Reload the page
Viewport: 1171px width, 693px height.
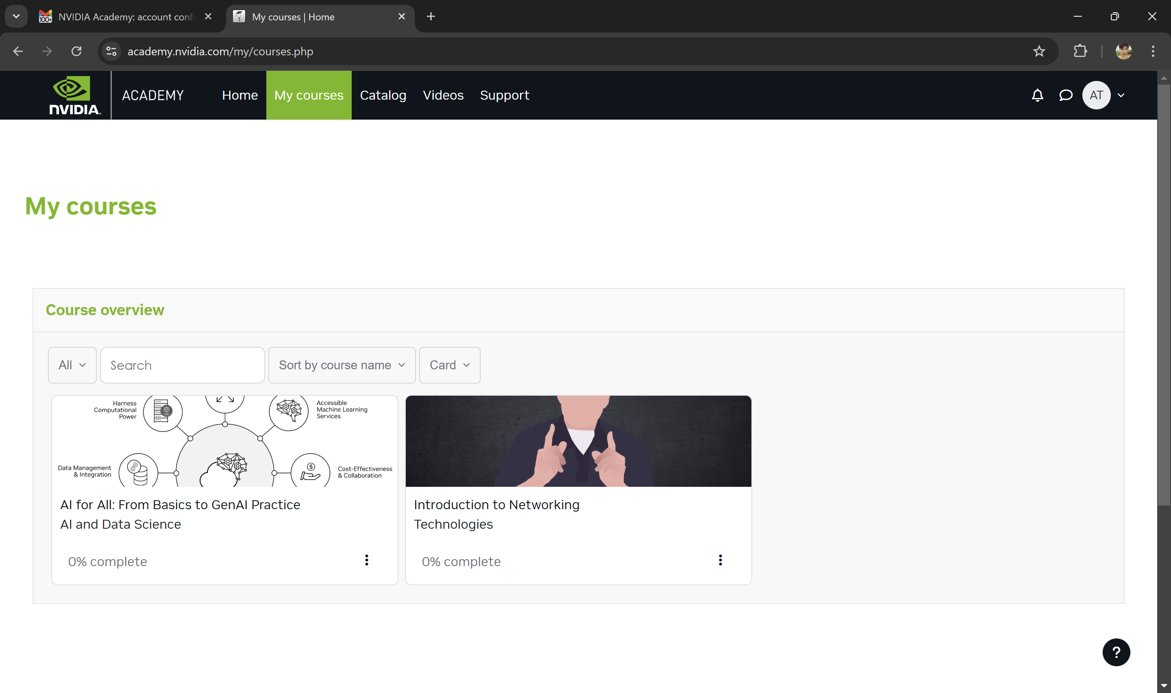76,51
